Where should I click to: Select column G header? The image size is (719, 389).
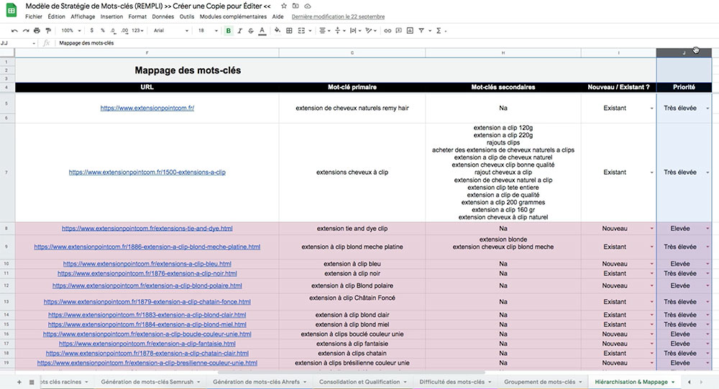click(352, 52)
